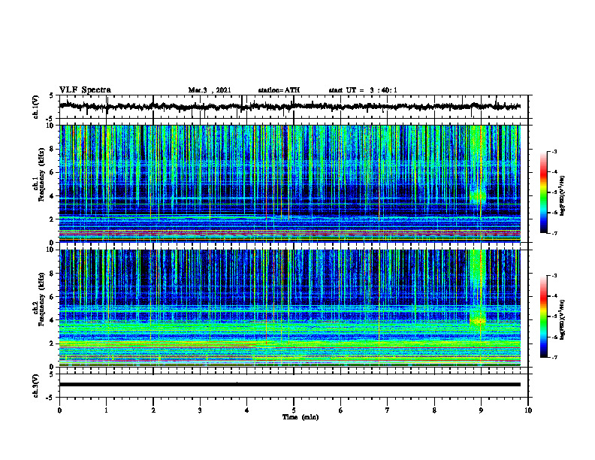The width and height of the screenshot is (595, 460).
Task: Click the upper color bar for ch.1
Action: 543,192
